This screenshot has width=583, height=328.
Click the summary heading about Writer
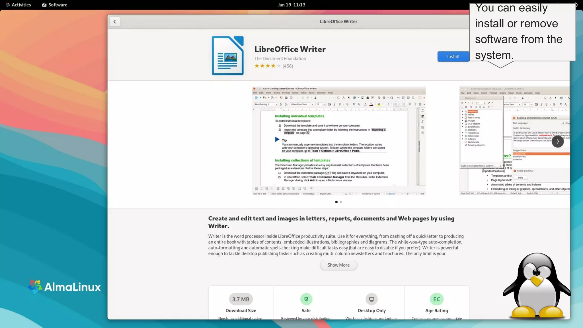331,222
